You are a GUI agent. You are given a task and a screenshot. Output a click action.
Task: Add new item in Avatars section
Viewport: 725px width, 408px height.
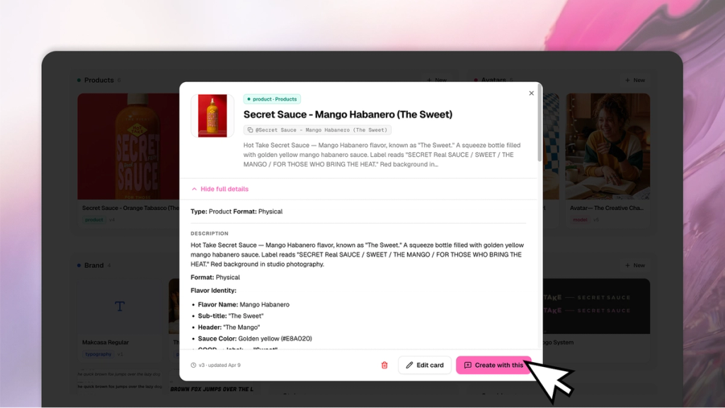[x=635, y=81]
